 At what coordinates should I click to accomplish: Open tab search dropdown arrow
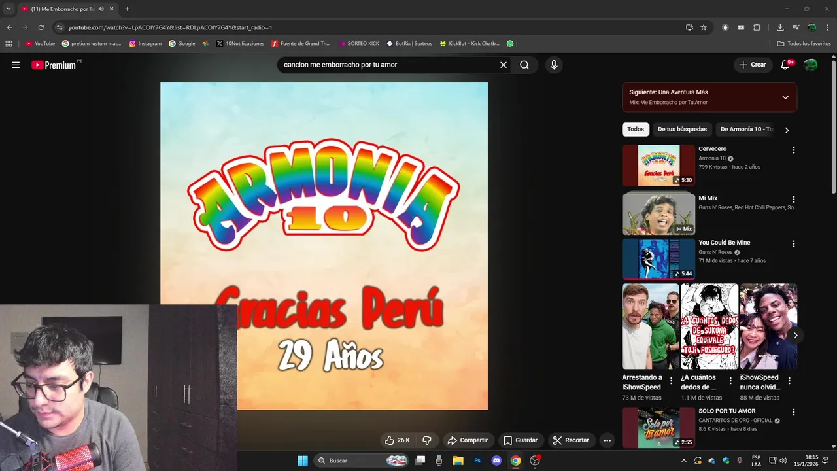tap(9, 9)
